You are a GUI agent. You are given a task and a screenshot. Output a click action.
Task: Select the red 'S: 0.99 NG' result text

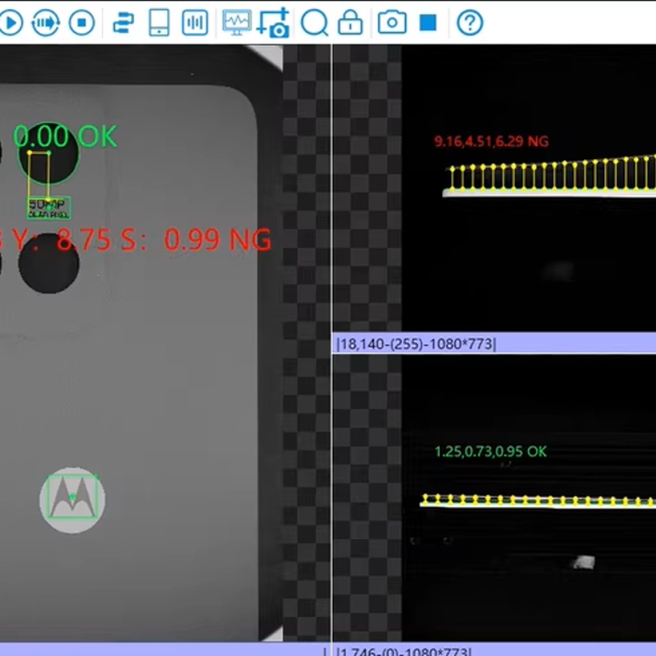196,239
